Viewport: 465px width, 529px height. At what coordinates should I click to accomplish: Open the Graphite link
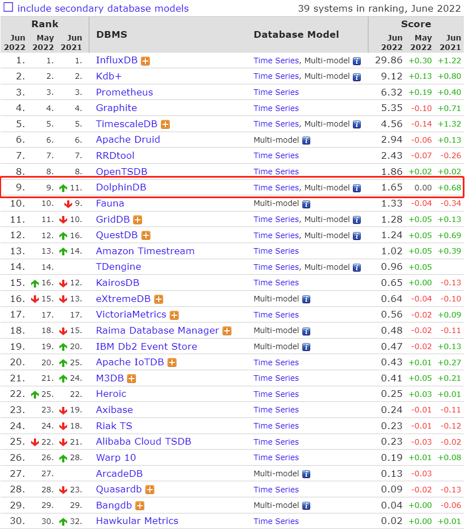point(117,108)
